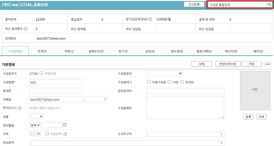Switch to the 약정(1) tab
The height and width of the screenshot is (146, 274).
(x=69, y=51)
